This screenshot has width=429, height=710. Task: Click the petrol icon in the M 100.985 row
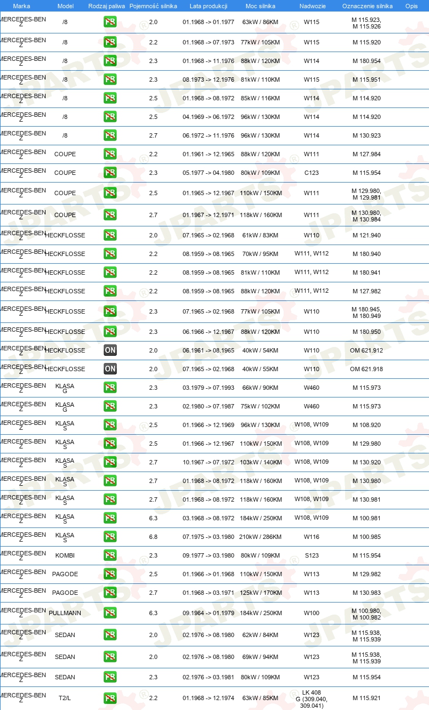(x=110, y=537)
